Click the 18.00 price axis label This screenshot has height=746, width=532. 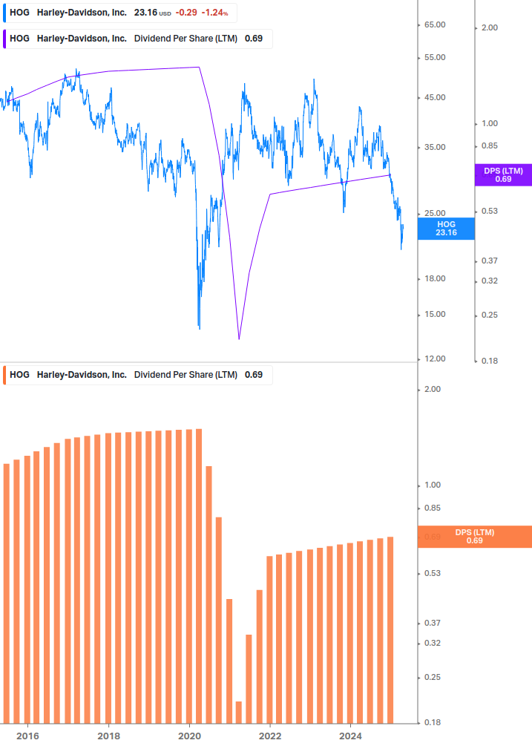435,279
